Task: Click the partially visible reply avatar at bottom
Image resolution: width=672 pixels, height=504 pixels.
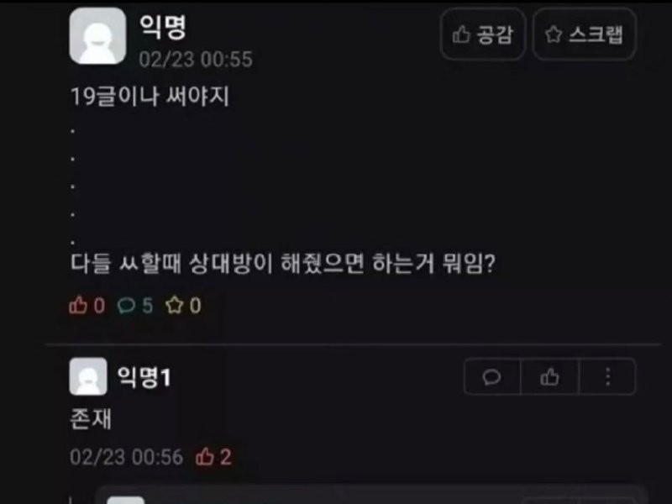Action: [x=125, y=500]
